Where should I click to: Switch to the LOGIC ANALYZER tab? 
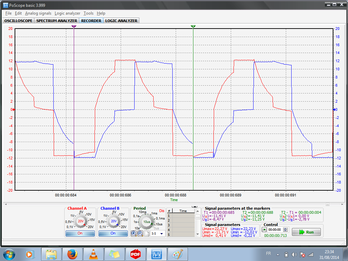[x=121, y=21]
